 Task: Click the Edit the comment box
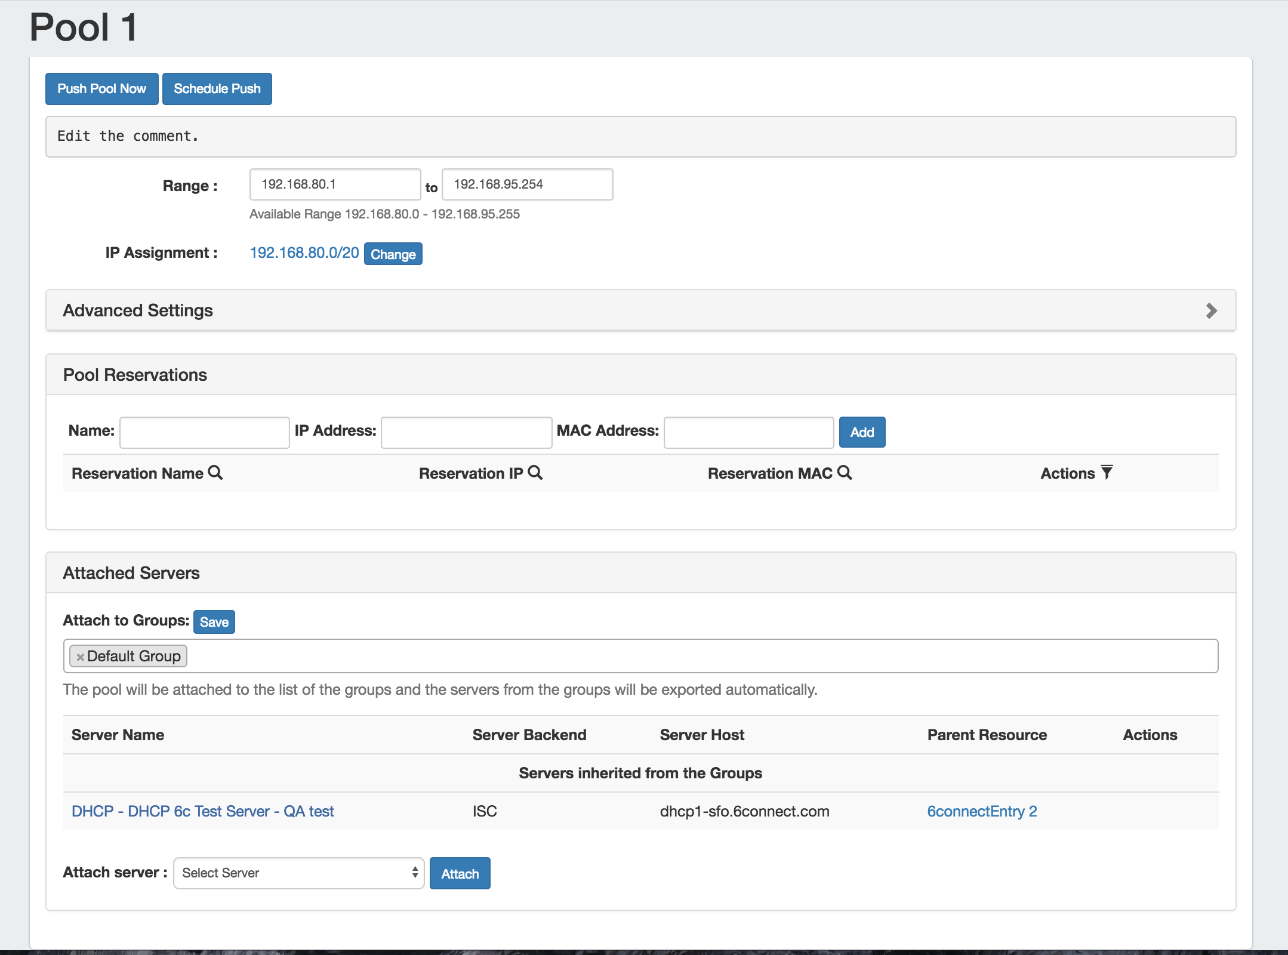coord(640,137)
